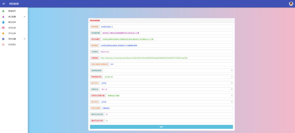The width and height of the screenshot is (295, 133).
Task: Toggle the hamburger sidebar menu icon
Action: 4,4
